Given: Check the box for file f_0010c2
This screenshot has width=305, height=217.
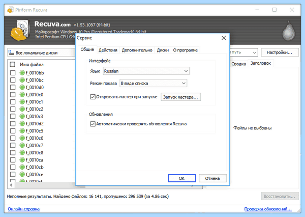Looking at the screenshot, I should (13, 109).
